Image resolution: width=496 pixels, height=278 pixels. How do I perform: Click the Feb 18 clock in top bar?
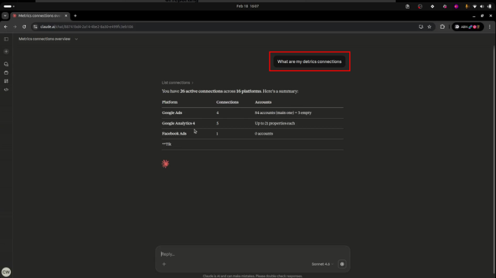pos(248,6)
